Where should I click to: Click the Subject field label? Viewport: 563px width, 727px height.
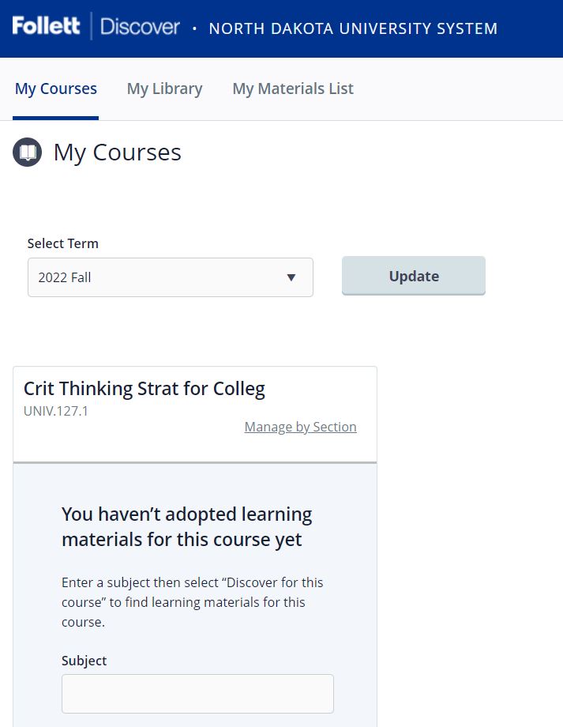click(x=84, y=661)
